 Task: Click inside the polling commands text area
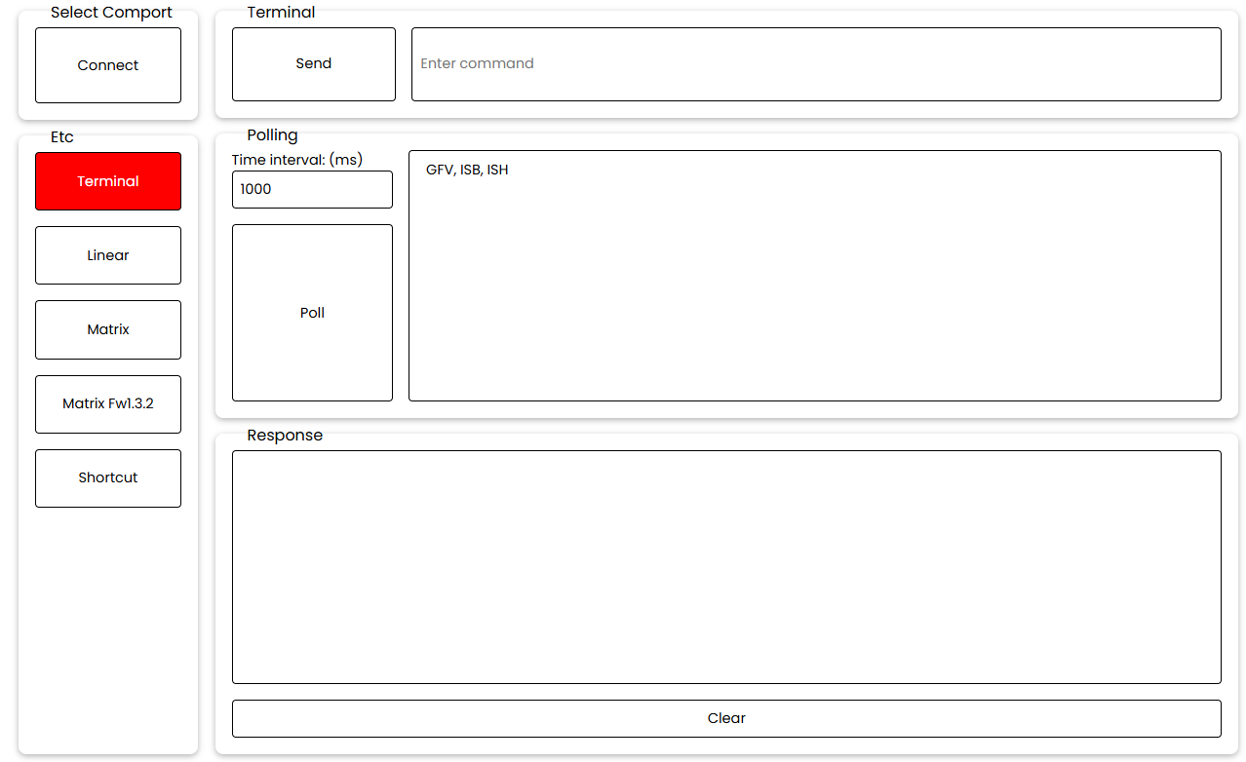(814, 292)
